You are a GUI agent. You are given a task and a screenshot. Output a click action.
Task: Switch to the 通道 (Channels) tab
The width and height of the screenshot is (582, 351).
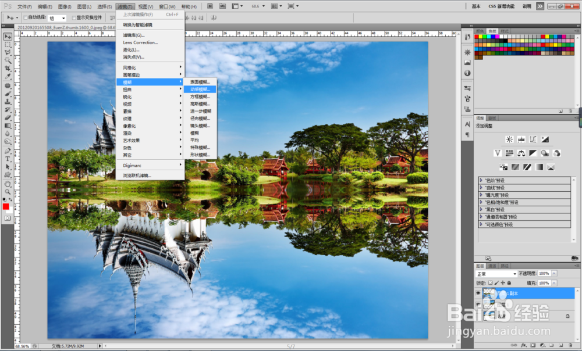(x=492, y=266)
